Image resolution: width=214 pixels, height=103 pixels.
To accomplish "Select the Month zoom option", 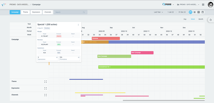I will pos(201,19).
